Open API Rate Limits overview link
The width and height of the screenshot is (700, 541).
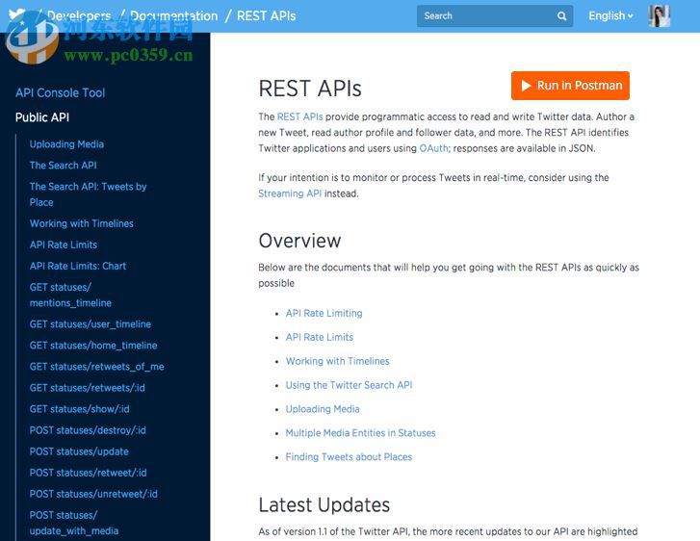320,337
